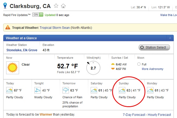Click the home icon next to city name

tap(63, 6)
